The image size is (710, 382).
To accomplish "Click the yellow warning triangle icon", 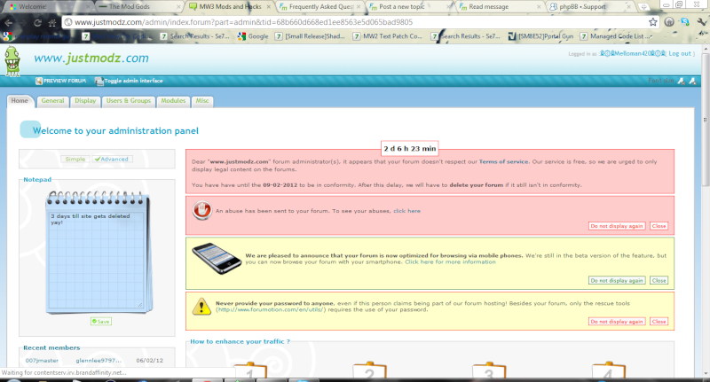I will pyautogui.click(x=201, y=307).
